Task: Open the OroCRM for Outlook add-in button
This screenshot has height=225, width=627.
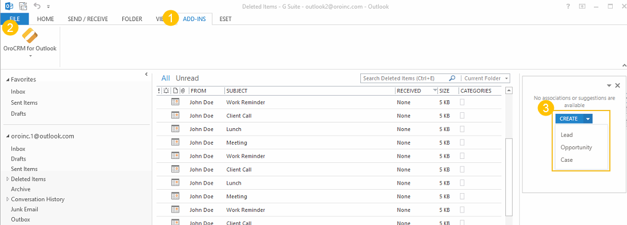Action: point(30,40)
